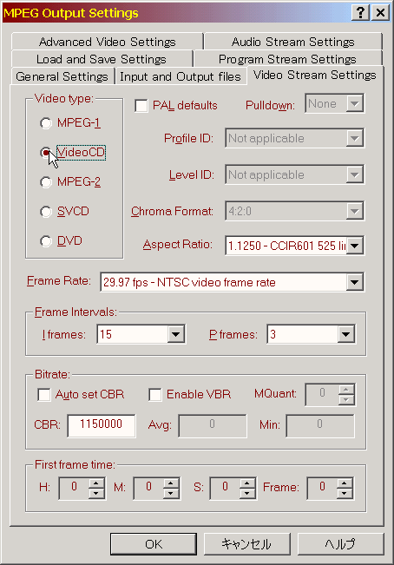Open the I frames dropdown
The image size is (394, 565).
(176, 334)
